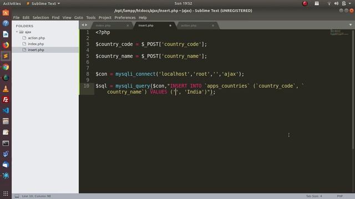
Task: Launch Firefox from the dock
Action: click(6, 45)
